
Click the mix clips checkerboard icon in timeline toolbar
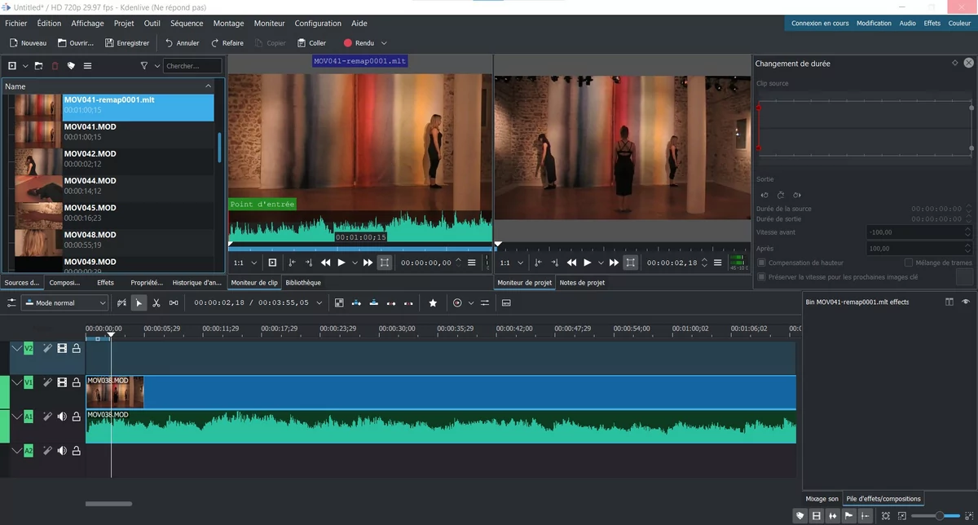[x=339, y=302]
